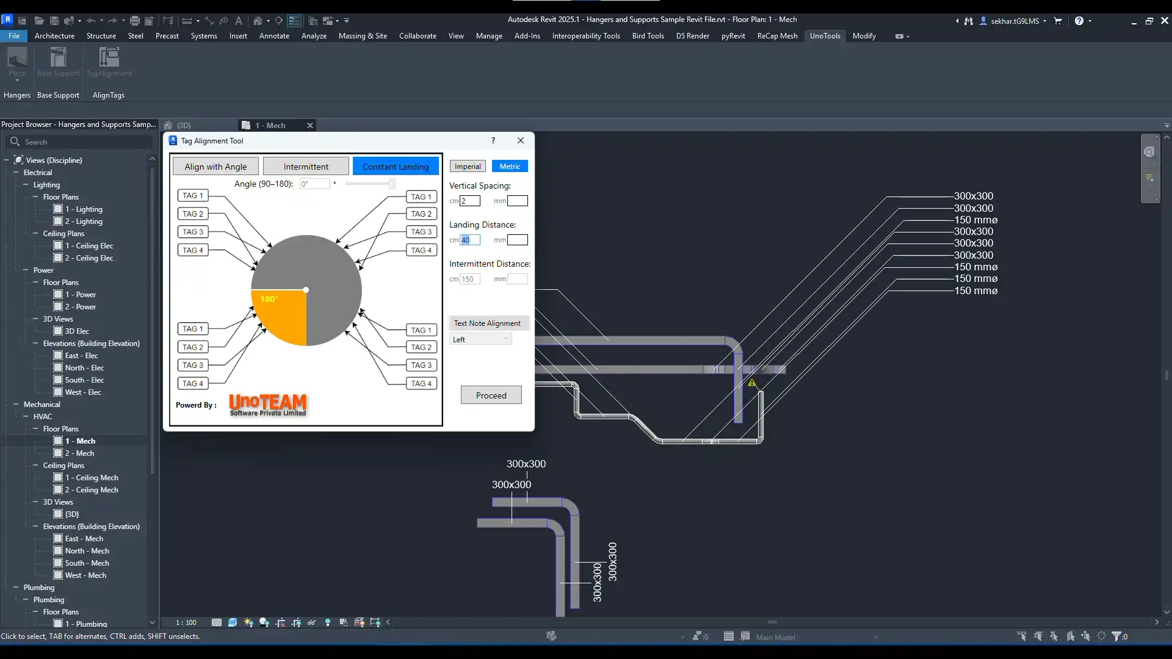
Task: Click the Print icon in quick access toolbar
Action: pos(135,21)
